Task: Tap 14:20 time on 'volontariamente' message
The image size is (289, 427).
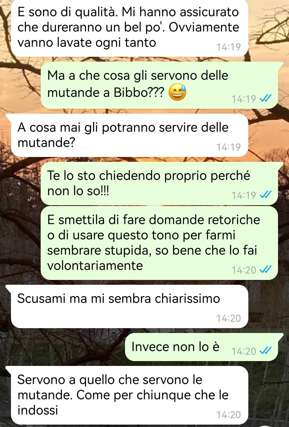Action: [244, 270]
